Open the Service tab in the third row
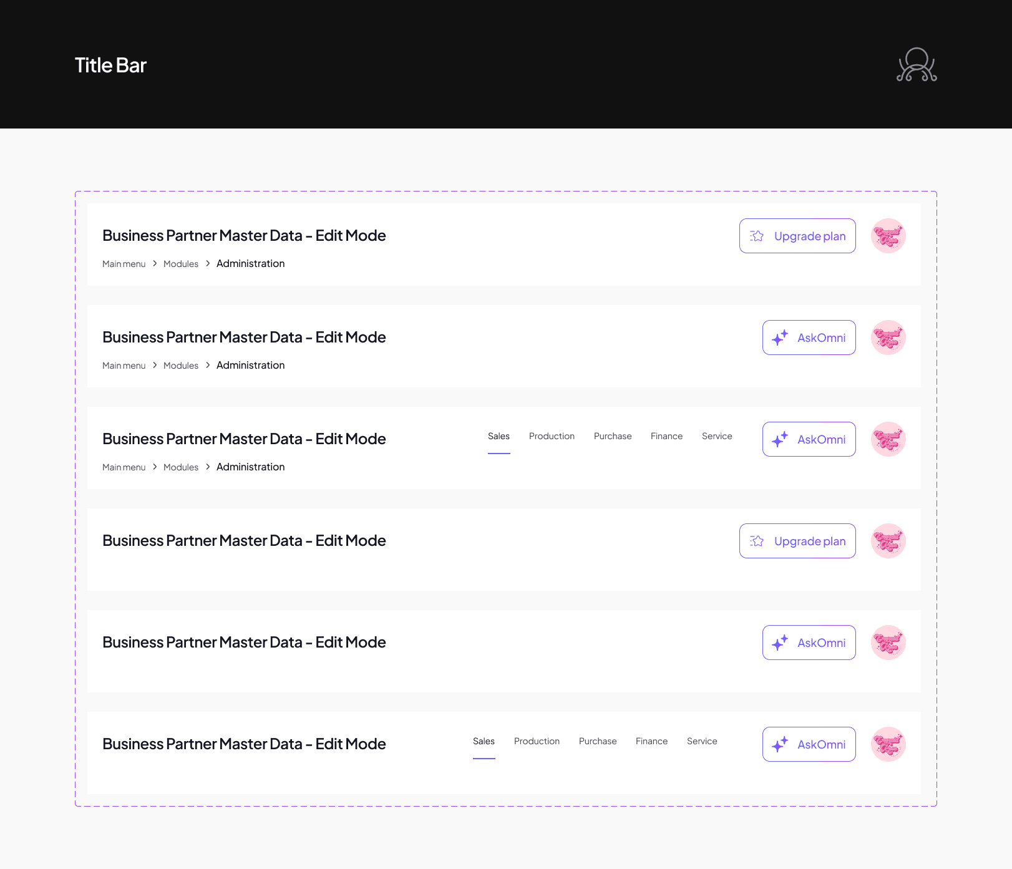The image size is (1012, 869). [x=717, y=436]
